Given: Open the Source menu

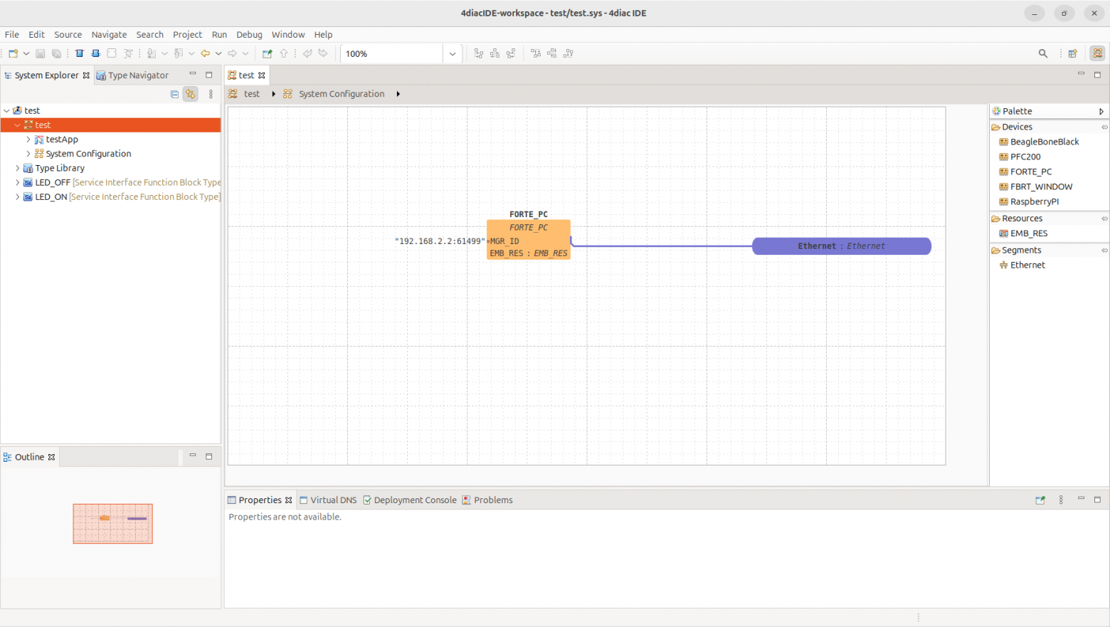Looking at the screenshot, I should [x=68, y=34].
